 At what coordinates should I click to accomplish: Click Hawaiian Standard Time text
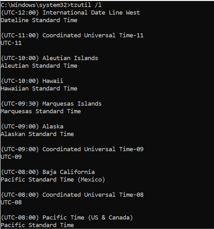39,89
